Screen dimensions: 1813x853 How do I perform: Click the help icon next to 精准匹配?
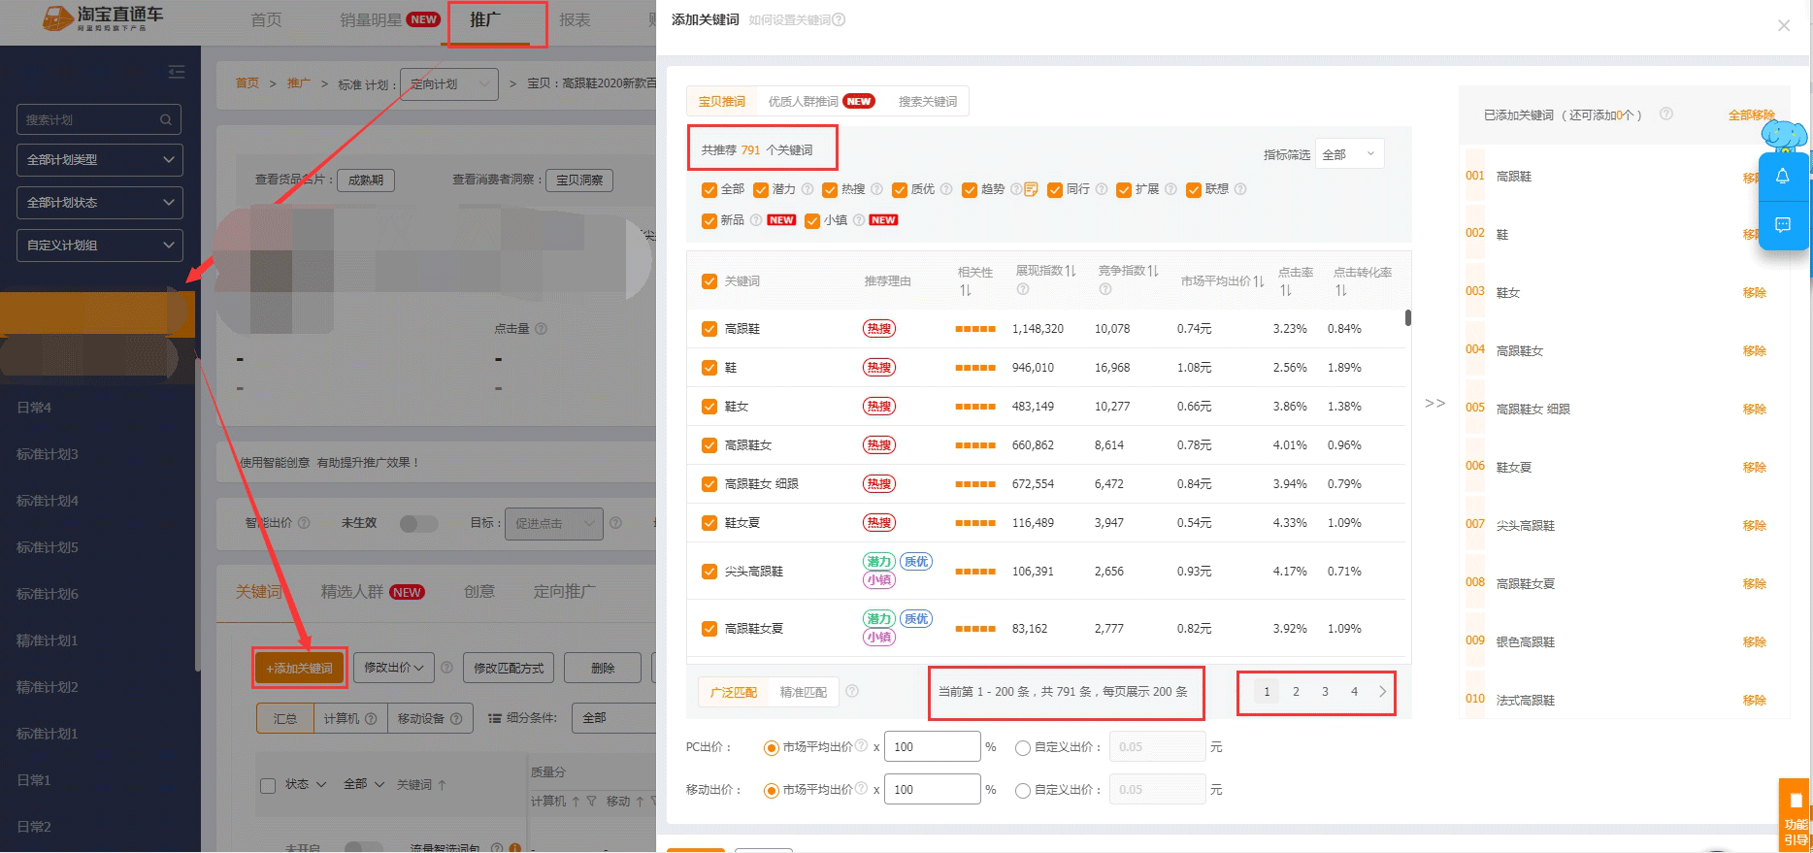(x=852, y=692)
